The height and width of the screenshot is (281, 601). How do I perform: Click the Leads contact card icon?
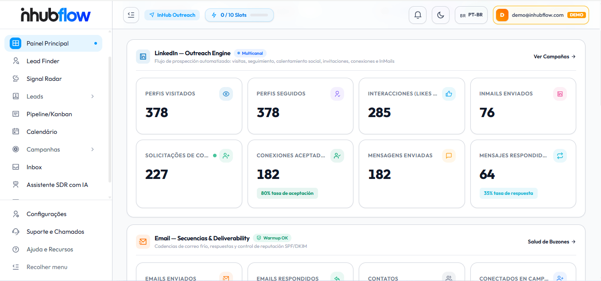click(16, 96)
